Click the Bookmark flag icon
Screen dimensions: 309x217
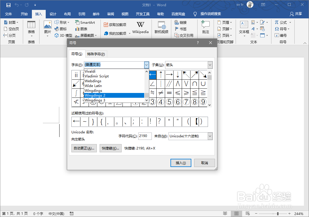click(177, 29)
